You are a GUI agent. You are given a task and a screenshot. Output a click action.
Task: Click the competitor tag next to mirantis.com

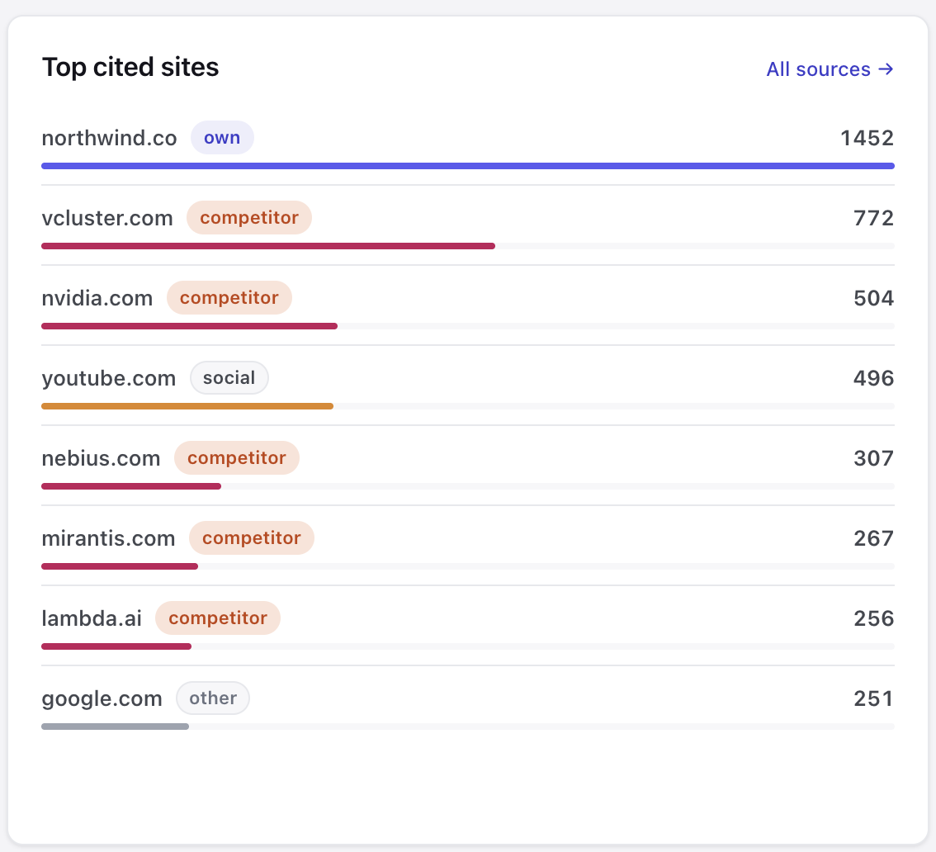click(251, 538)
